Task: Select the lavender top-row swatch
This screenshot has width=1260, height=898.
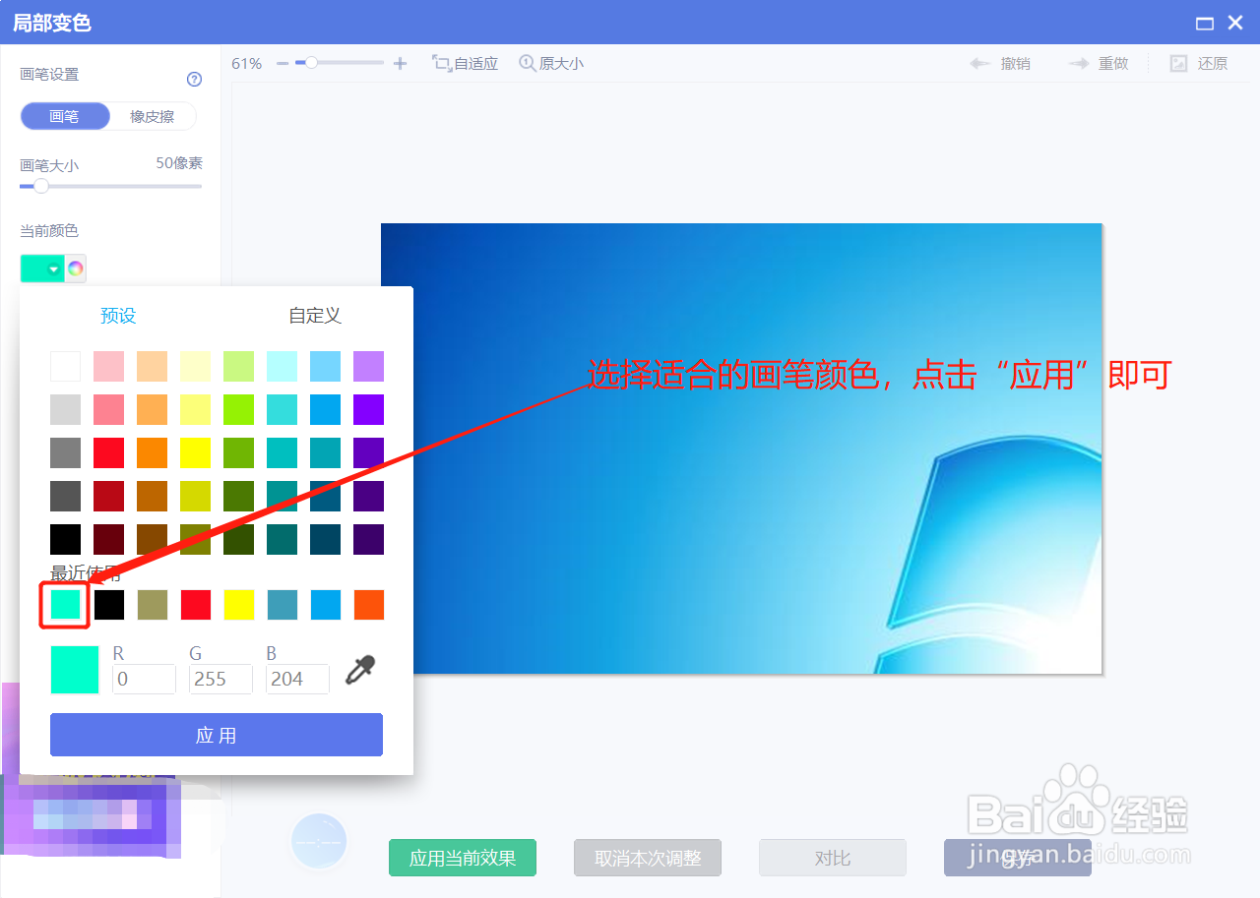Action: (x=369, y=366)
